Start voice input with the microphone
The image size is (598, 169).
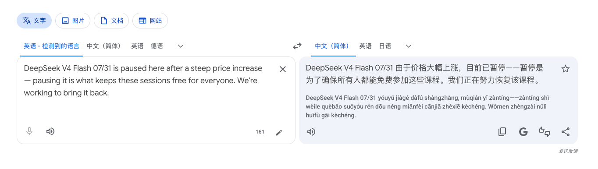(29, 131)
